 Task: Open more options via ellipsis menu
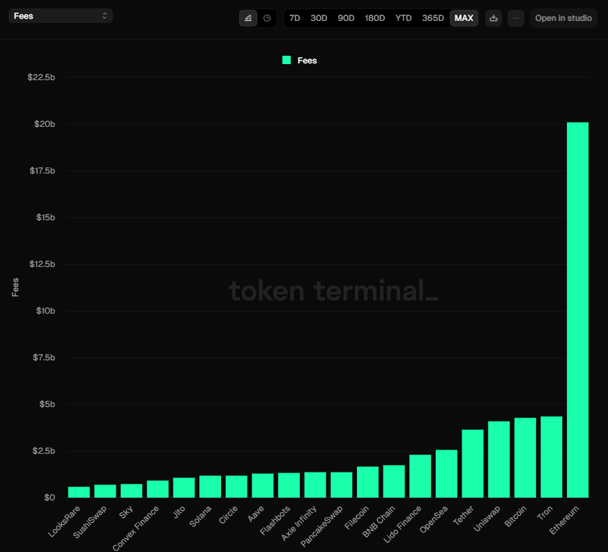click(x=516, y=18)
